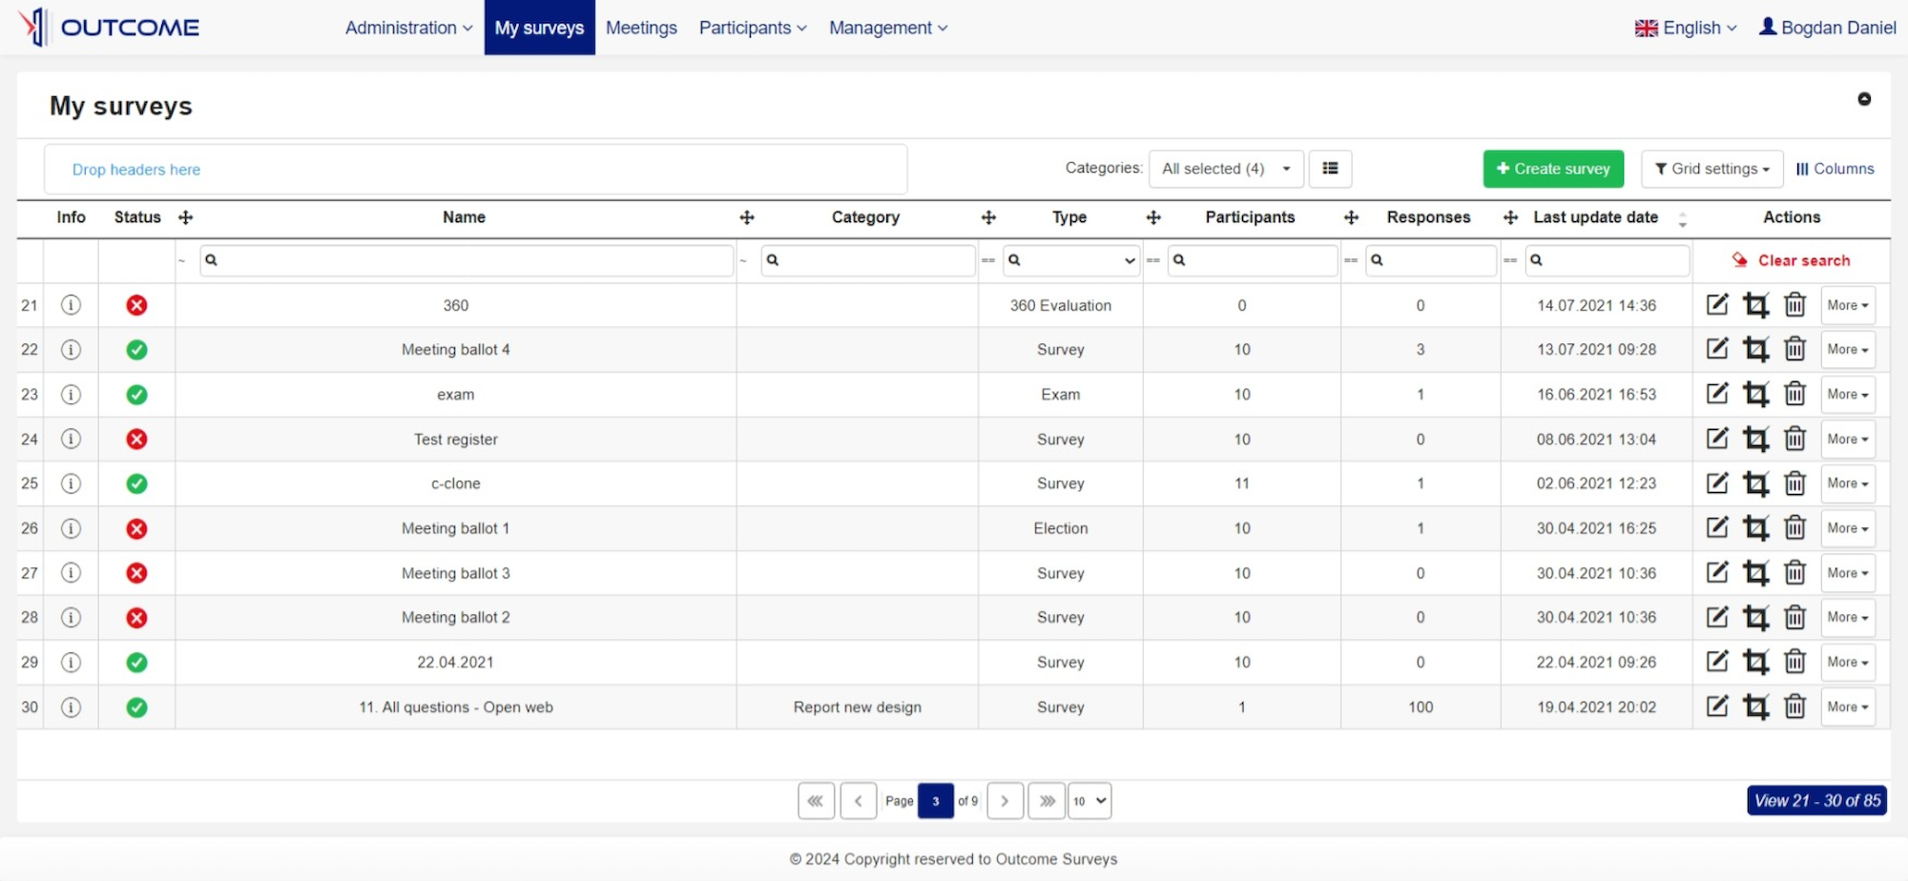
Task: Open Administration menu
Action: 408,28
